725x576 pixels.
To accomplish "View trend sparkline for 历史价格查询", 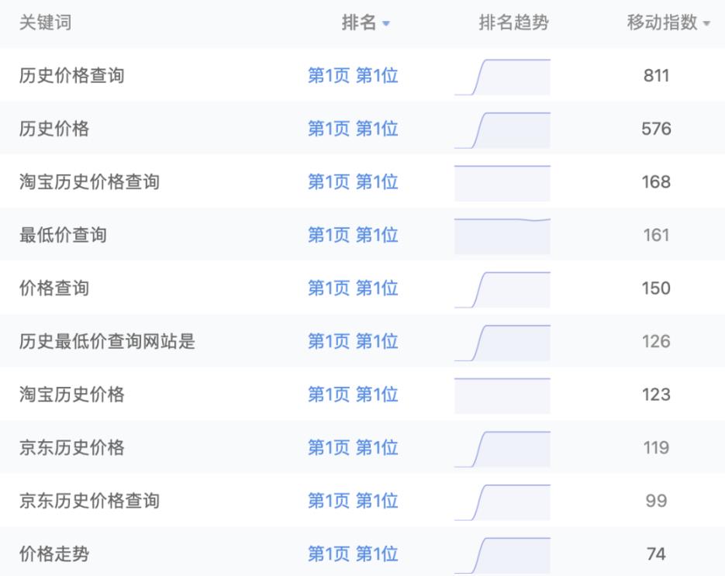I will 502,76.
